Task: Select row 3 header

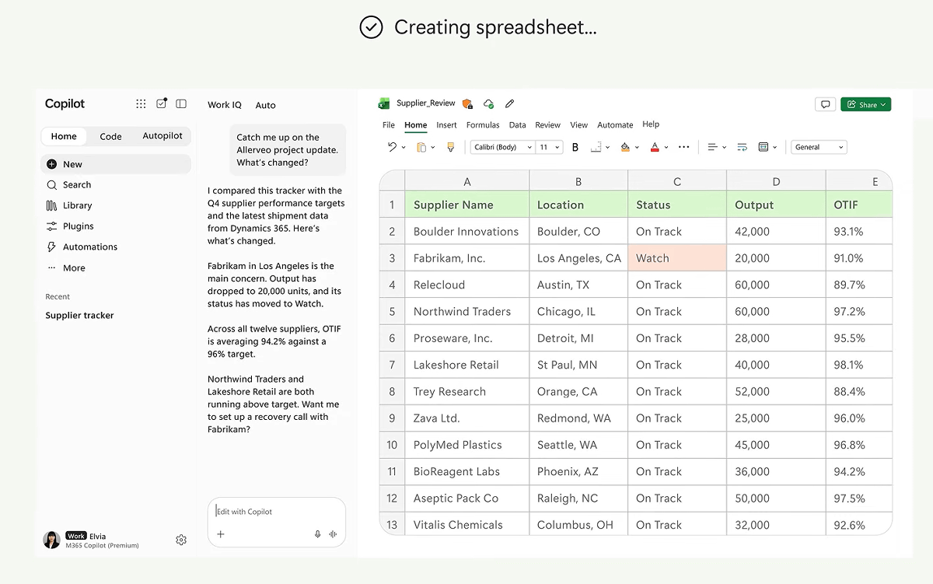Action: 392,258
